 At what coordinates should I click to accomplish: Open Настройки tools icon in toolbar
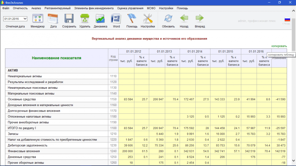click(x=148, y=19)
